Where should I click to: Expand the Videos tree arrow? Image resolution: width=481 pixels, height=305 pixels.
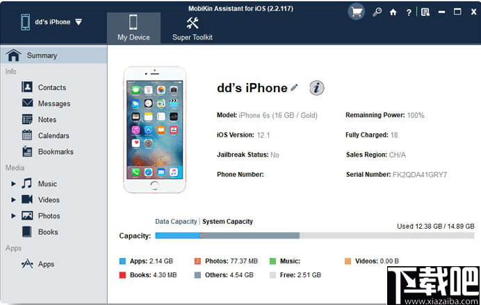click(x=13, y=200)
